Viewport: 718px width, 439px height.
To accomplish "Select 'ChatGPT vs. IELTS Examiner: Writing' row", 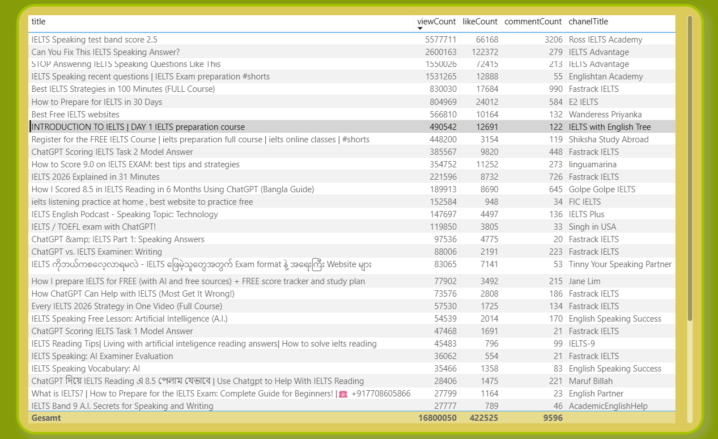I will point(97,252).
